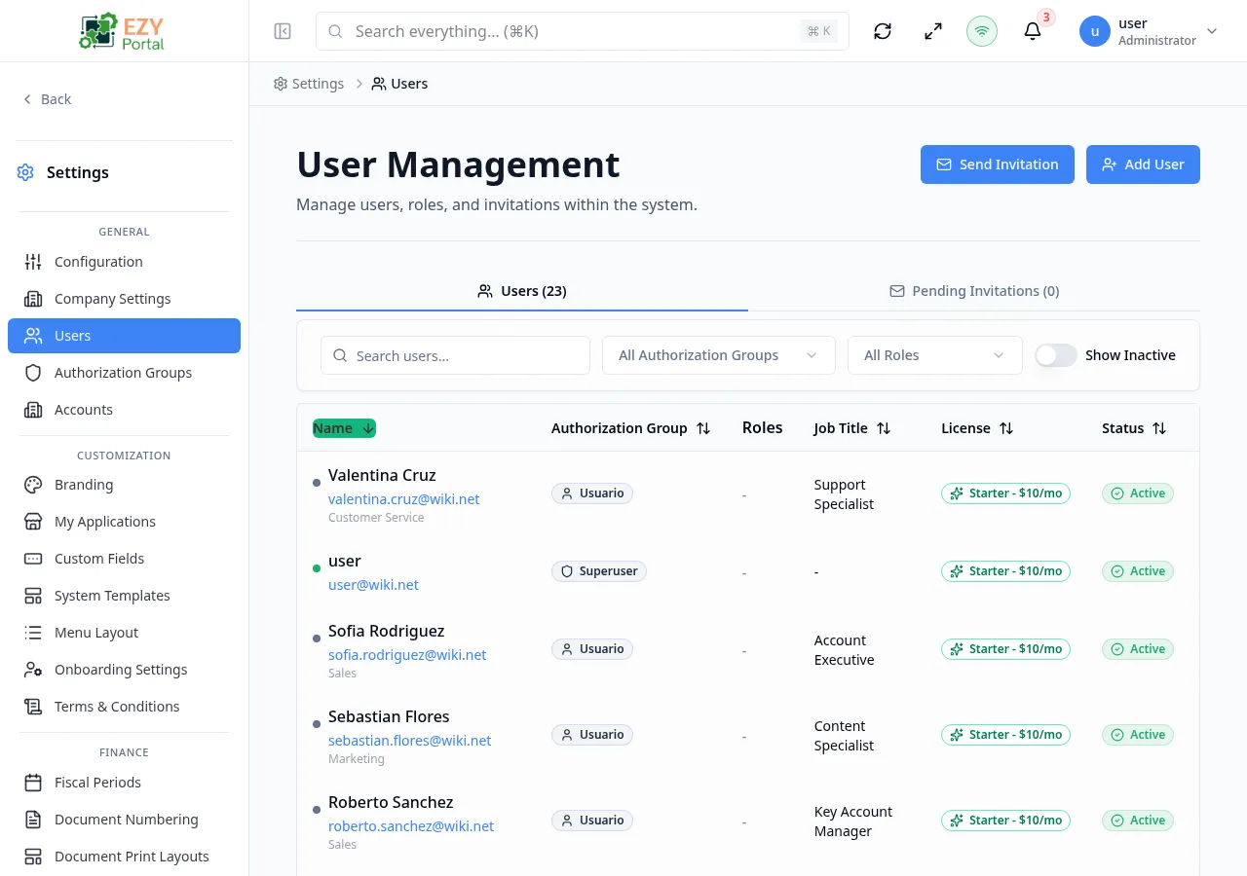Viewport: 1247px width, 876px height.
Task: Click the Configuration sliders icon
Action: coord(33,262)
